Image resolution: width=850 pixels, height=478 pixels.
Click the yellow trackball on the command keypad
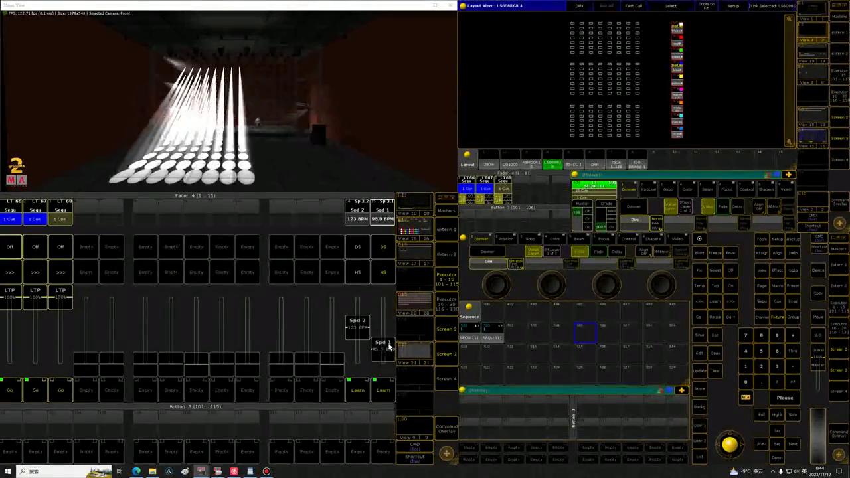[x=729, y=445]
